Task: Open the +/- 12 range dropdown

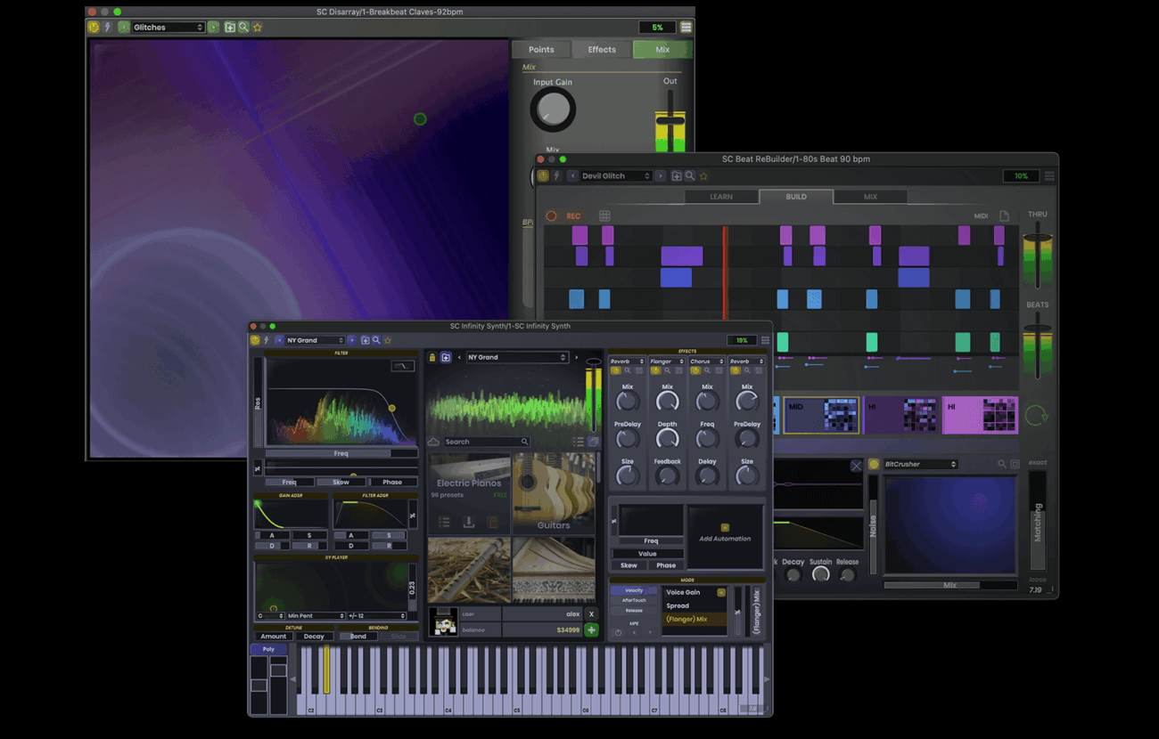Action: point(377,615)
